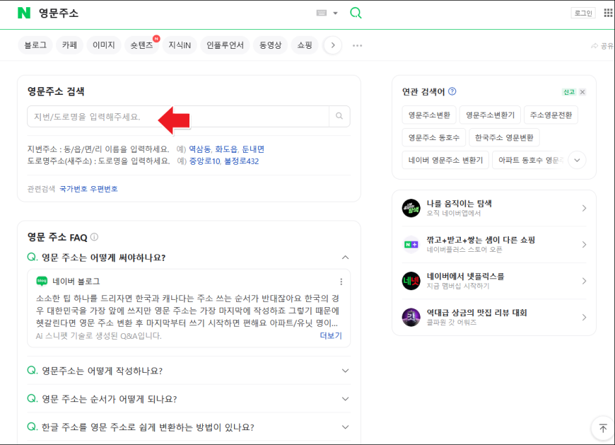Open the 깎고+받고+쌓는 셈이 다른 쇼핑 title
This screenshot has width=615, height=445.
pyautogui.click(x=481, y=240)
